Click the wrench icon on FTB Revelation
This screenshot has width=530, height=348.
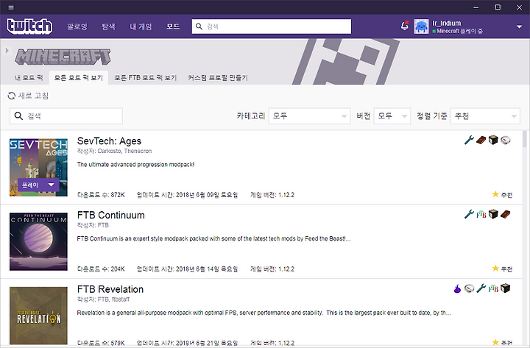(x=481, y=288)
